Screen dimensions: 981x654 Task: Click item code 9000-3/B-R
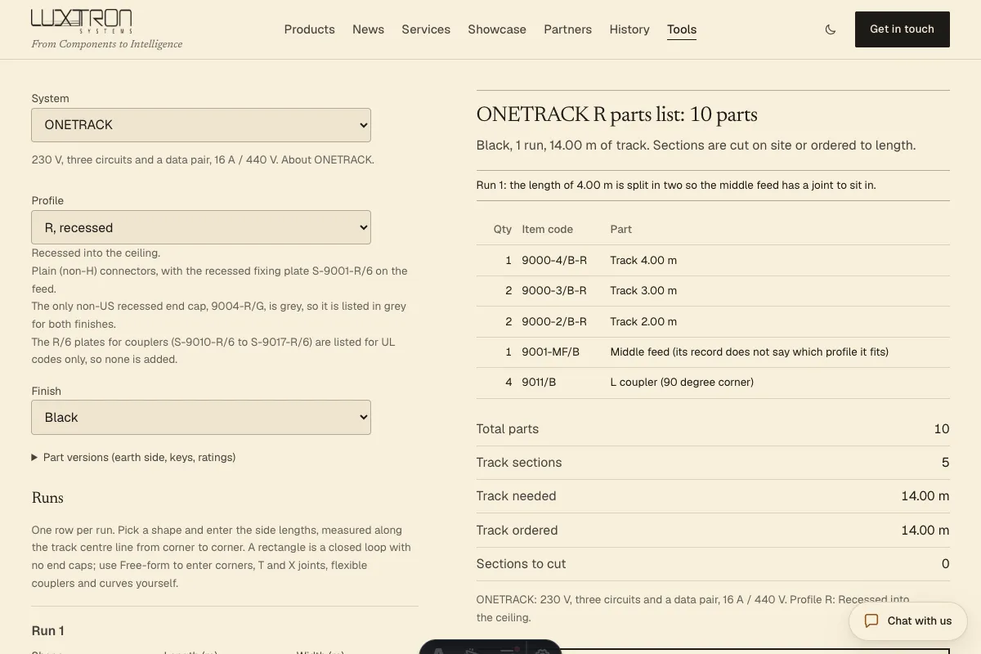554,290
